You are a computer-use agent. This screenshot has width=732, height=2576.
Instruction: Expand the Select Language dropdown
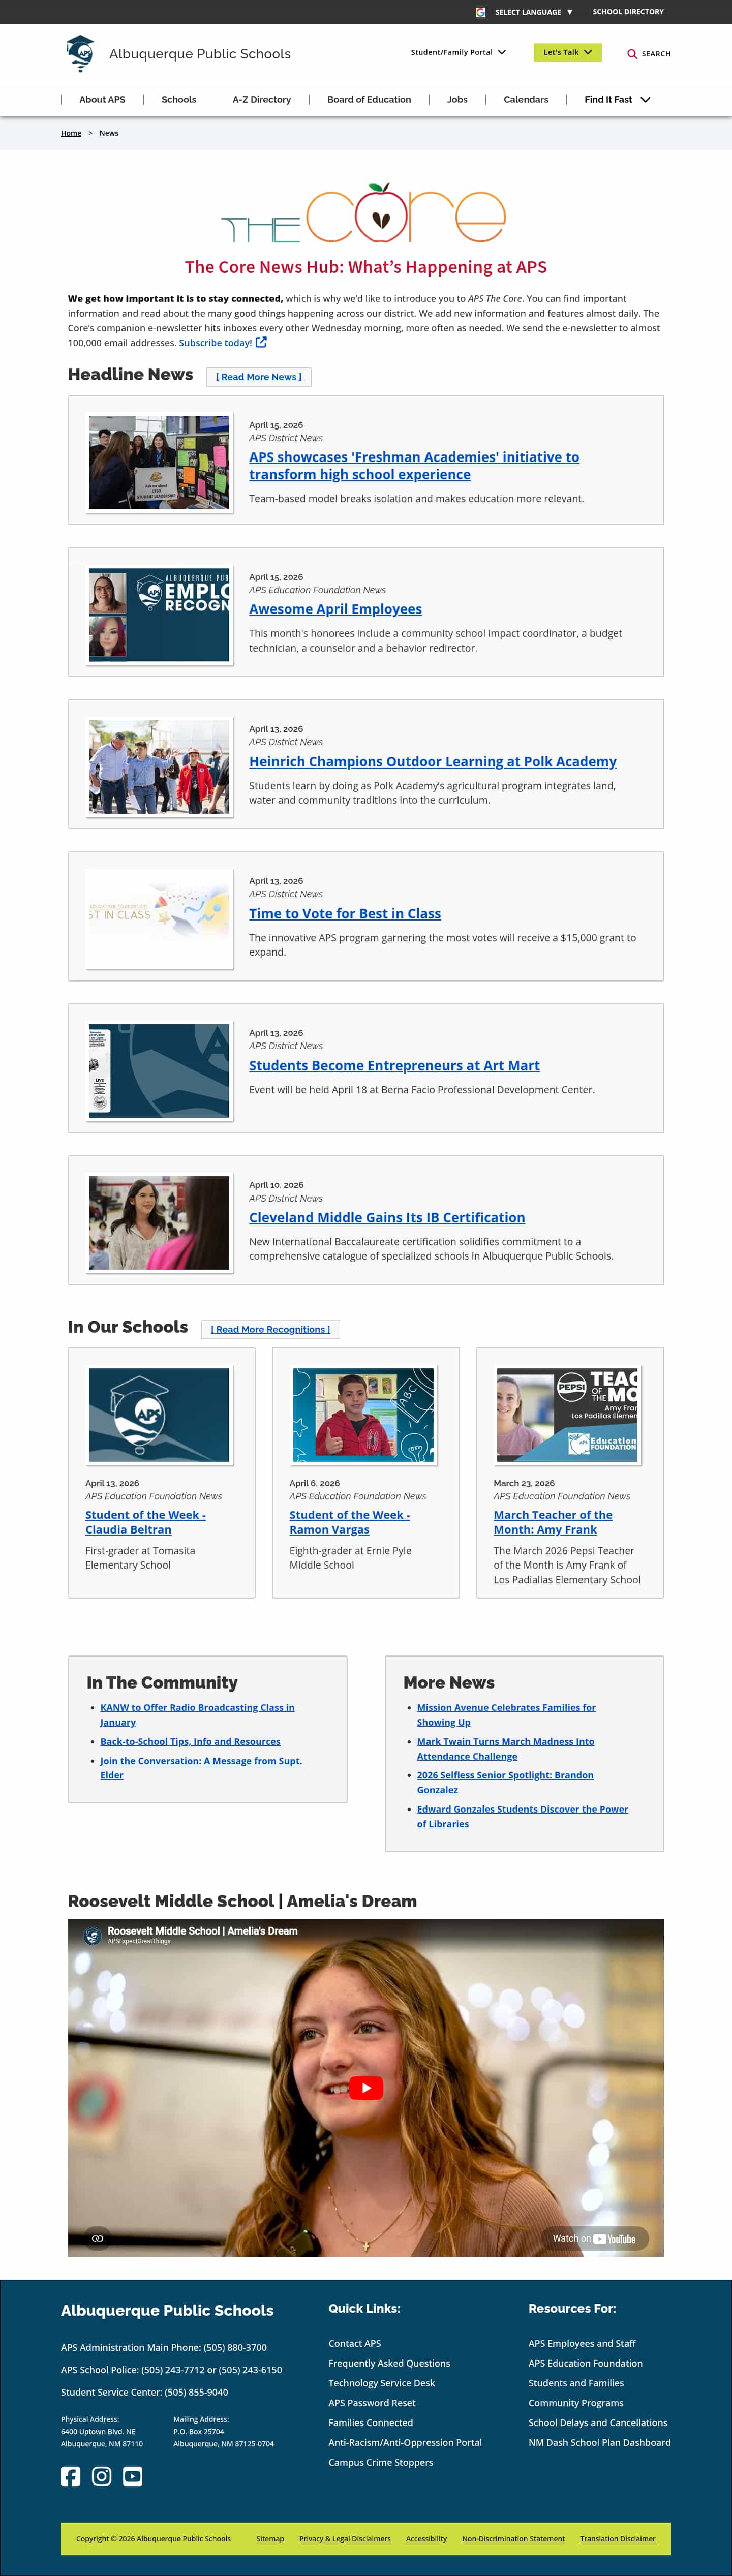[x=534, y=12]
